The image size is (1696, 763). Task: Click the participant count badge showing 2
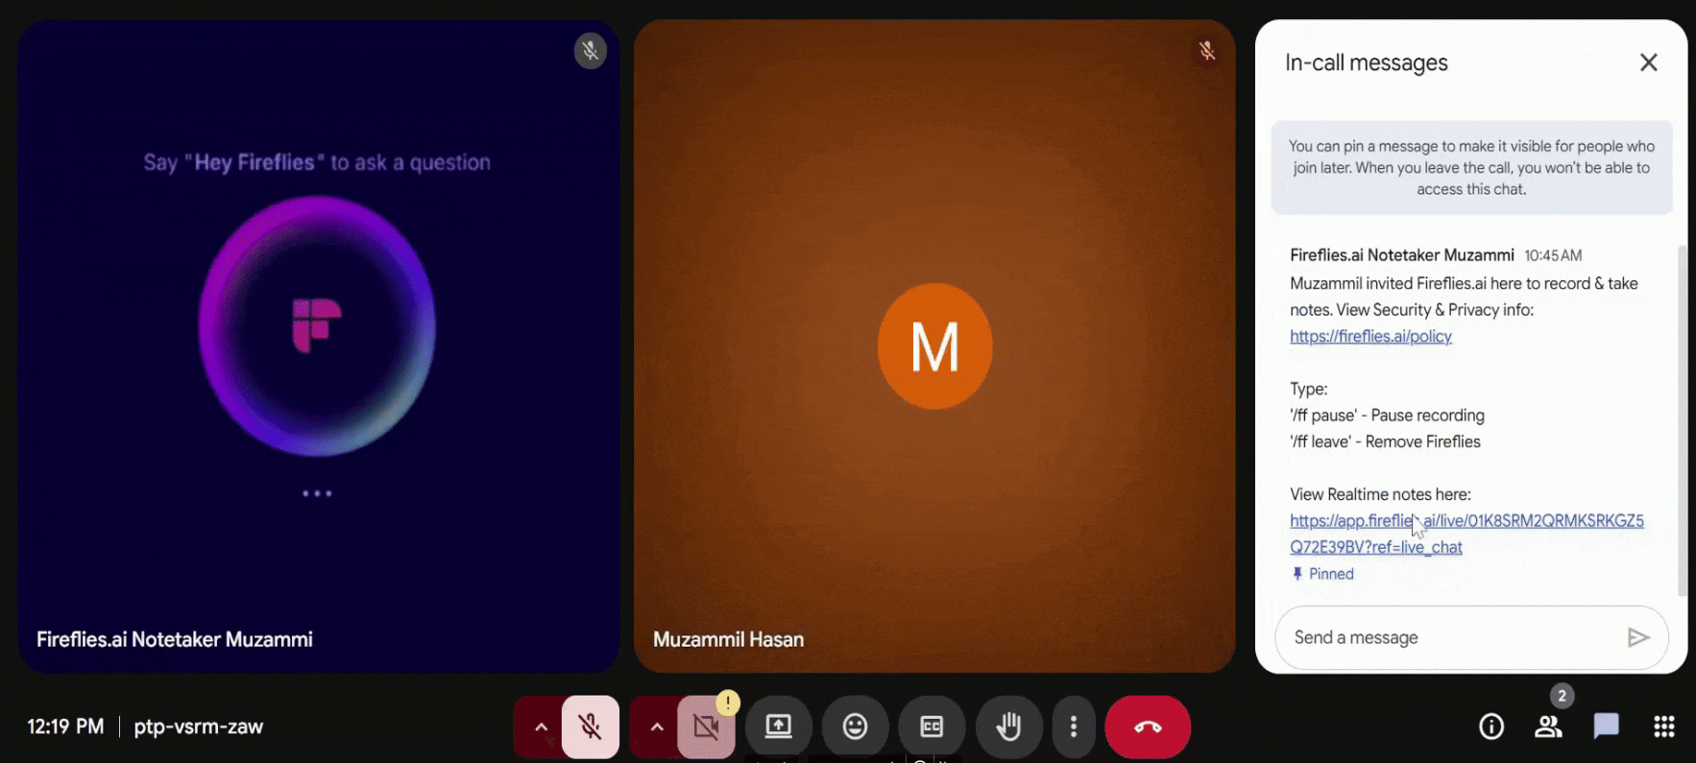(1563, 696)
